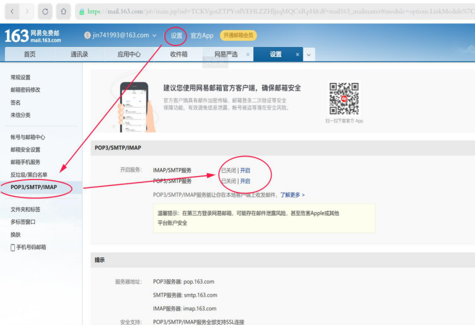Go back with the browser back arrow

(x=12, y=12)
